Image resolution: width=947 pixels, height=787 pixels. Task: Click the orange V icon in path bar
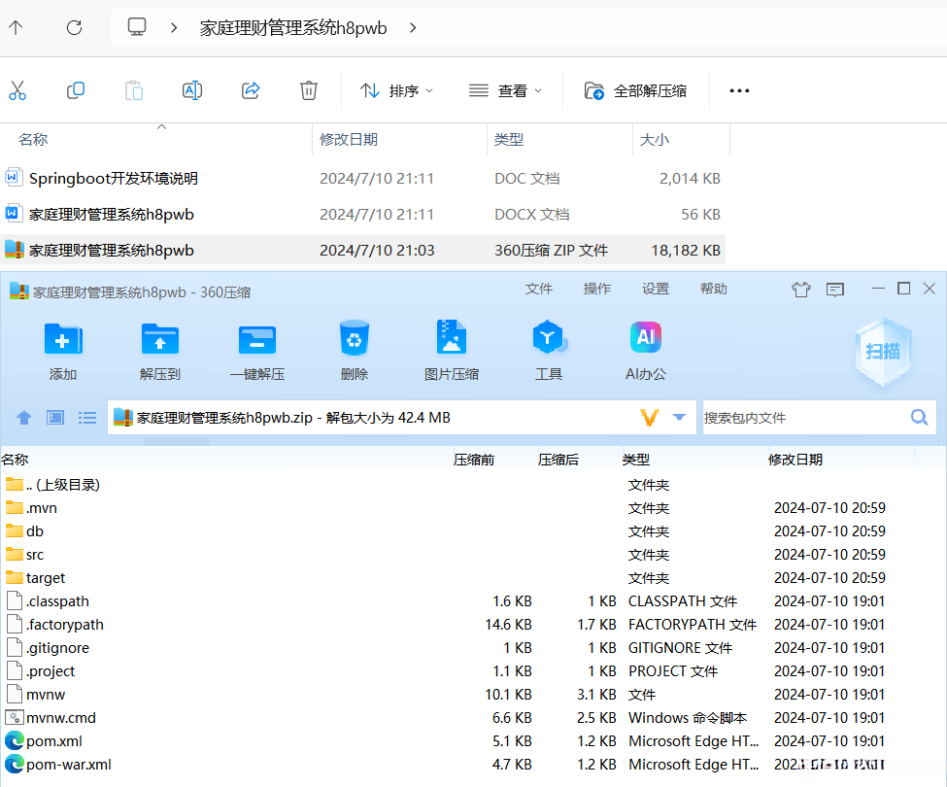[649, 418]
